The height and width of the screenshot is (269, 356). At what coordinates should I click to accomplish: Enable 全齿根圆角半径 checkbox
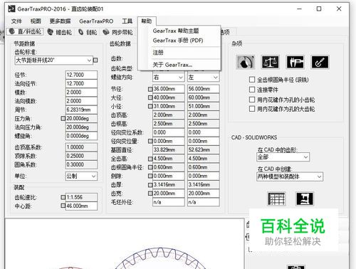[x=252, y=80]
